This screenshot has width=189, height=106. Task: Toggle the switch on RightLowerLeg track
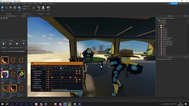[x=48, y=88]
